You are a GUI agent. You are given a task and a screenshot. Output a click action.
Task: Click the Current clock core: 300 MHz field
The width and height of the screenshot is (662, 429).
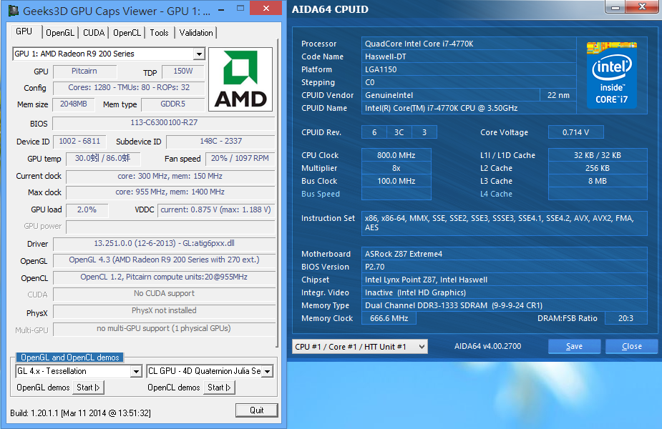click(170, 177)
